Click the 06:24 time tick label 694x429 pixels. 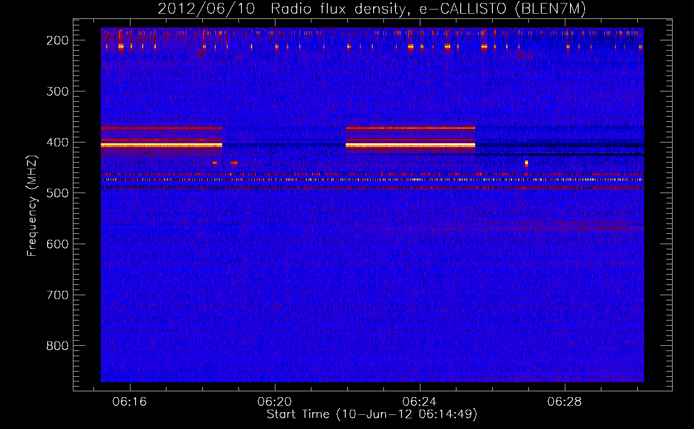tap(419, 402)
